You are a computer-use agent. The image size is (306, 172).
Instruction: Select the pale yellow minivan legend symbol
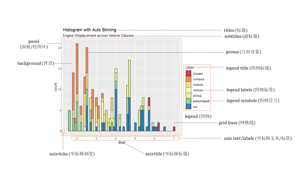(x=188, y=90)
